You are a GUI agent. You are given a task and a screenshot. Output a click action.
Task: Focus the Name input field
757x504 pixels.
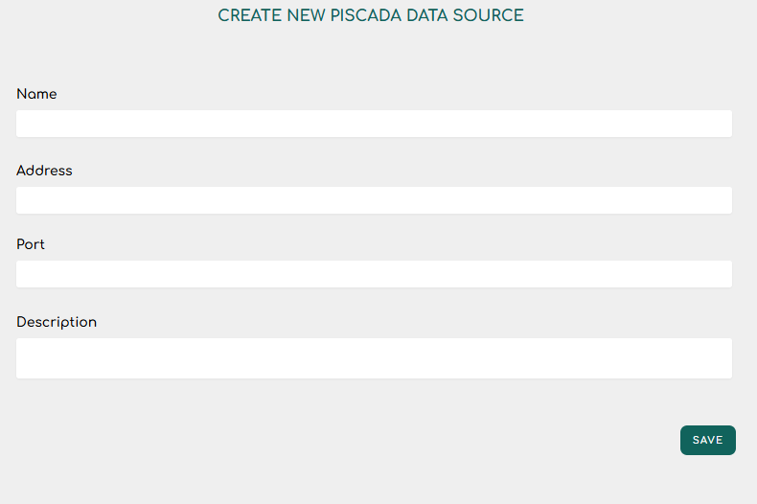pos(374,124)
